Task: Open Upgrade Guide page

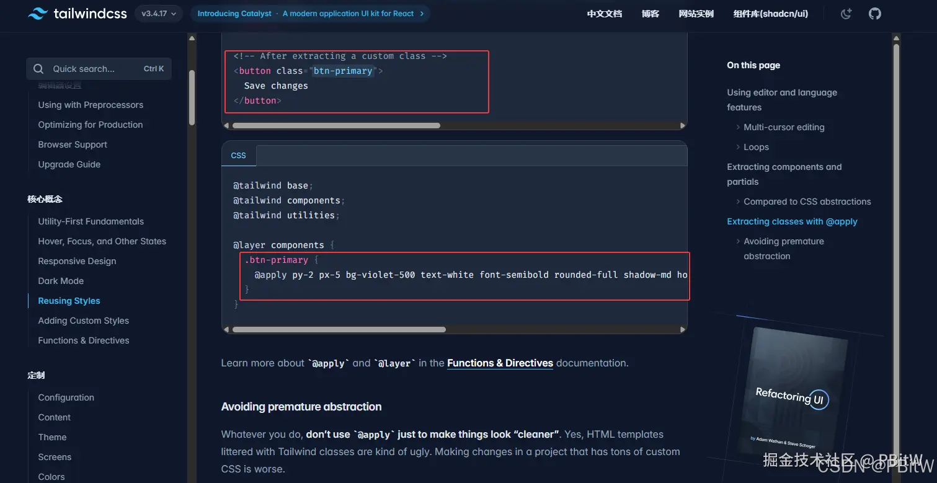Action: pos(69,164)
